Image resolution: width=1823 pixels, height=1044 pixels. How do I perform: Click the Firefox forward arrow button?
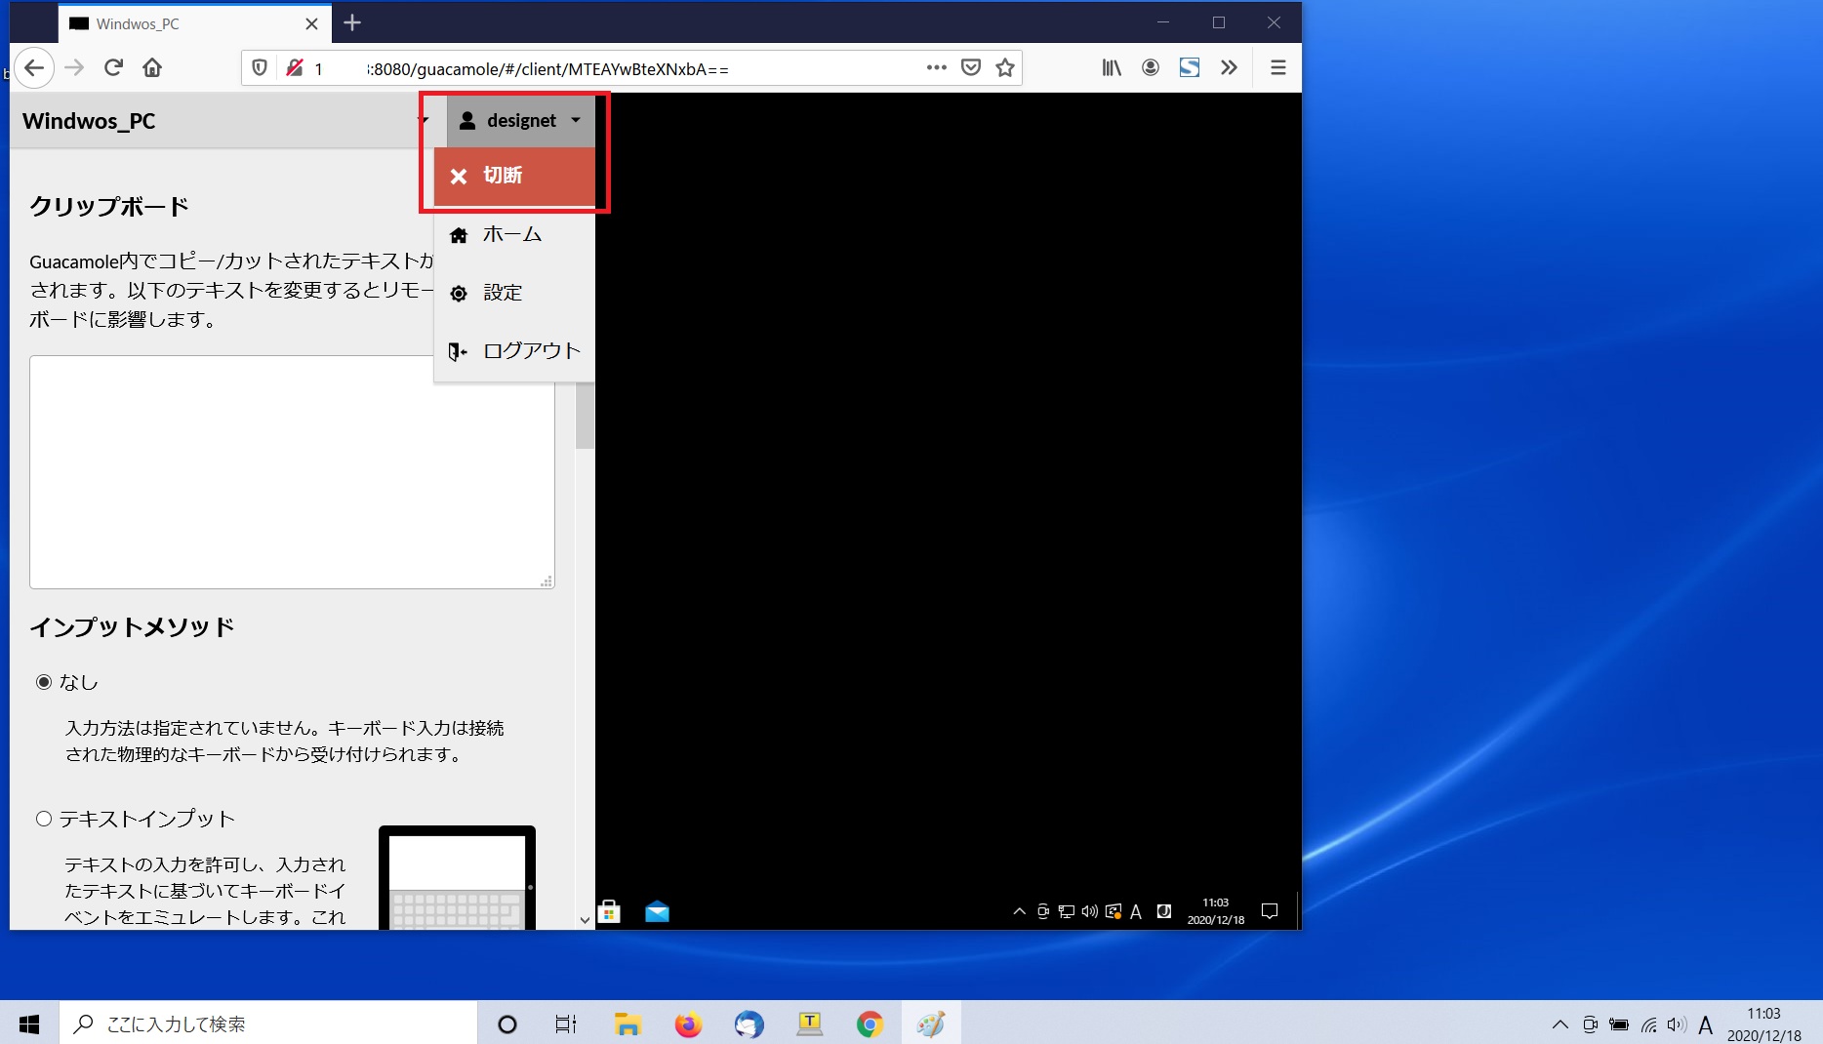click(74, 67)
